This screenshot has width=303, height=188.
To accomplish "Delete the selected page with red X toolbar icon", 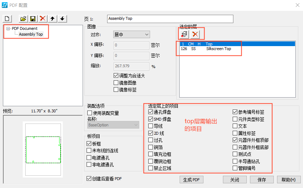I will pos(43,19).
